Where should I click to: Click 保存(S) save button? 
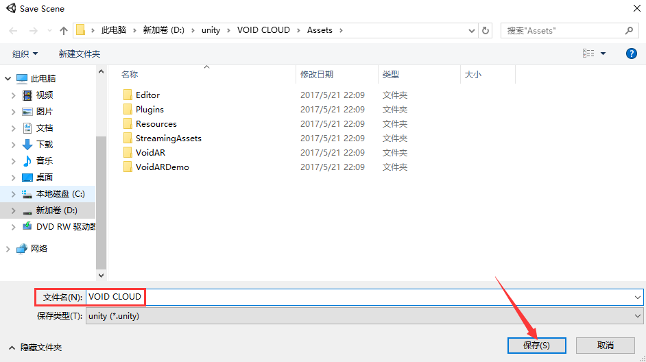pyautogui.click(x=536, y=346)
